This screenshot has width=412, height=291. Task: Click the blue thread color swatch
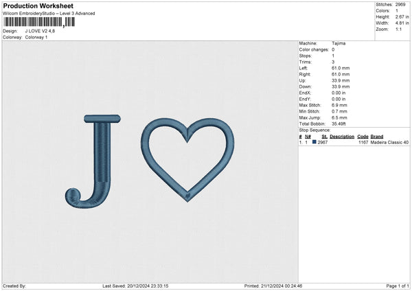pyautogui.click(x=314, y=142)
